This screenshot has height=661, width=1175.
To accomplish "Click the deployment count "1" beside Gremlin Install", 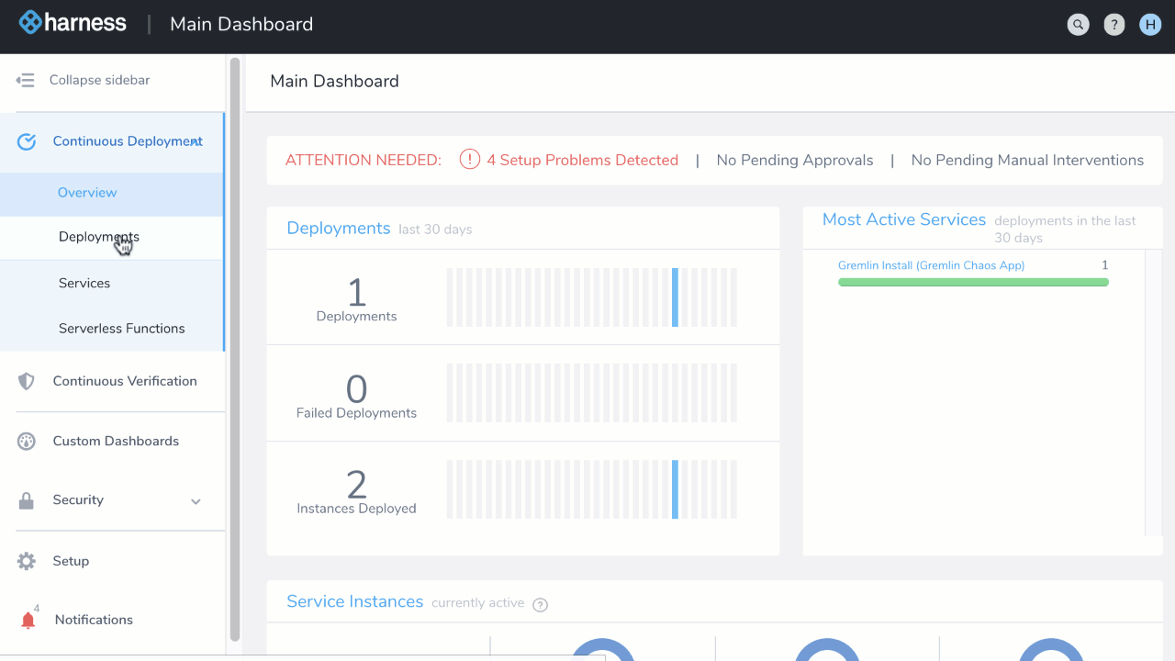I will tap(1105, 265).
